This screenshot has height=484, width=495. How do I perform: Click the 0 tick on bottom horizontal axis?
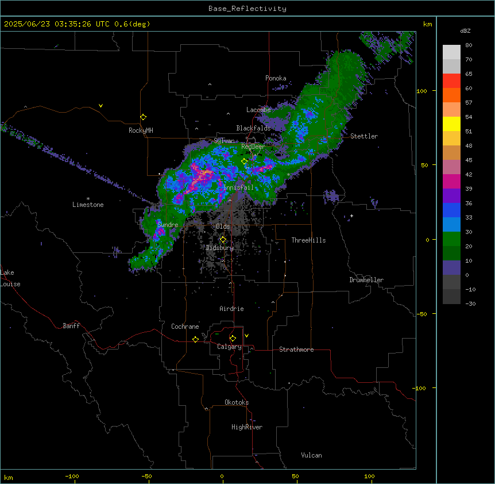point(222,476)
